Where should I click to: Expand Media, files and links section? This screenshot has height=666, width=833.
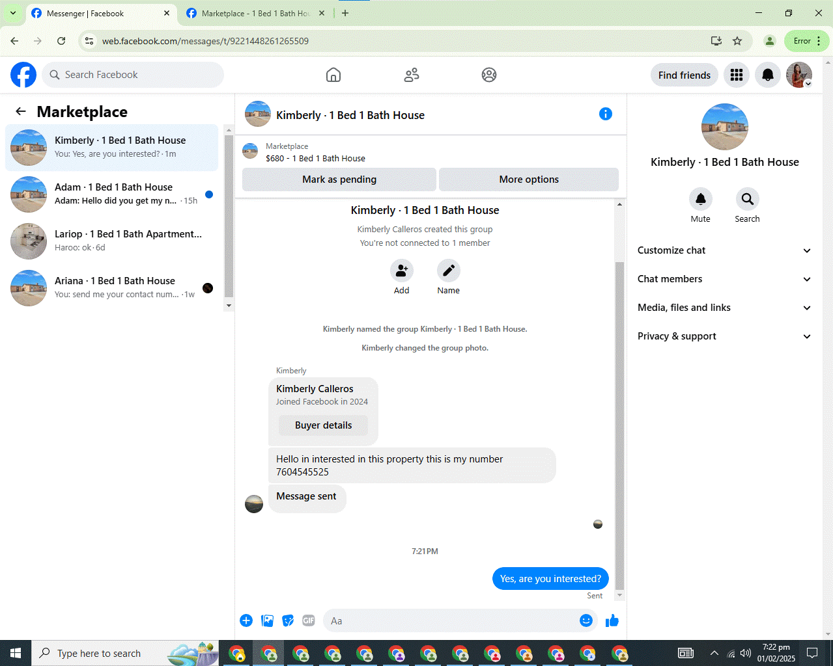click(725, 308)
